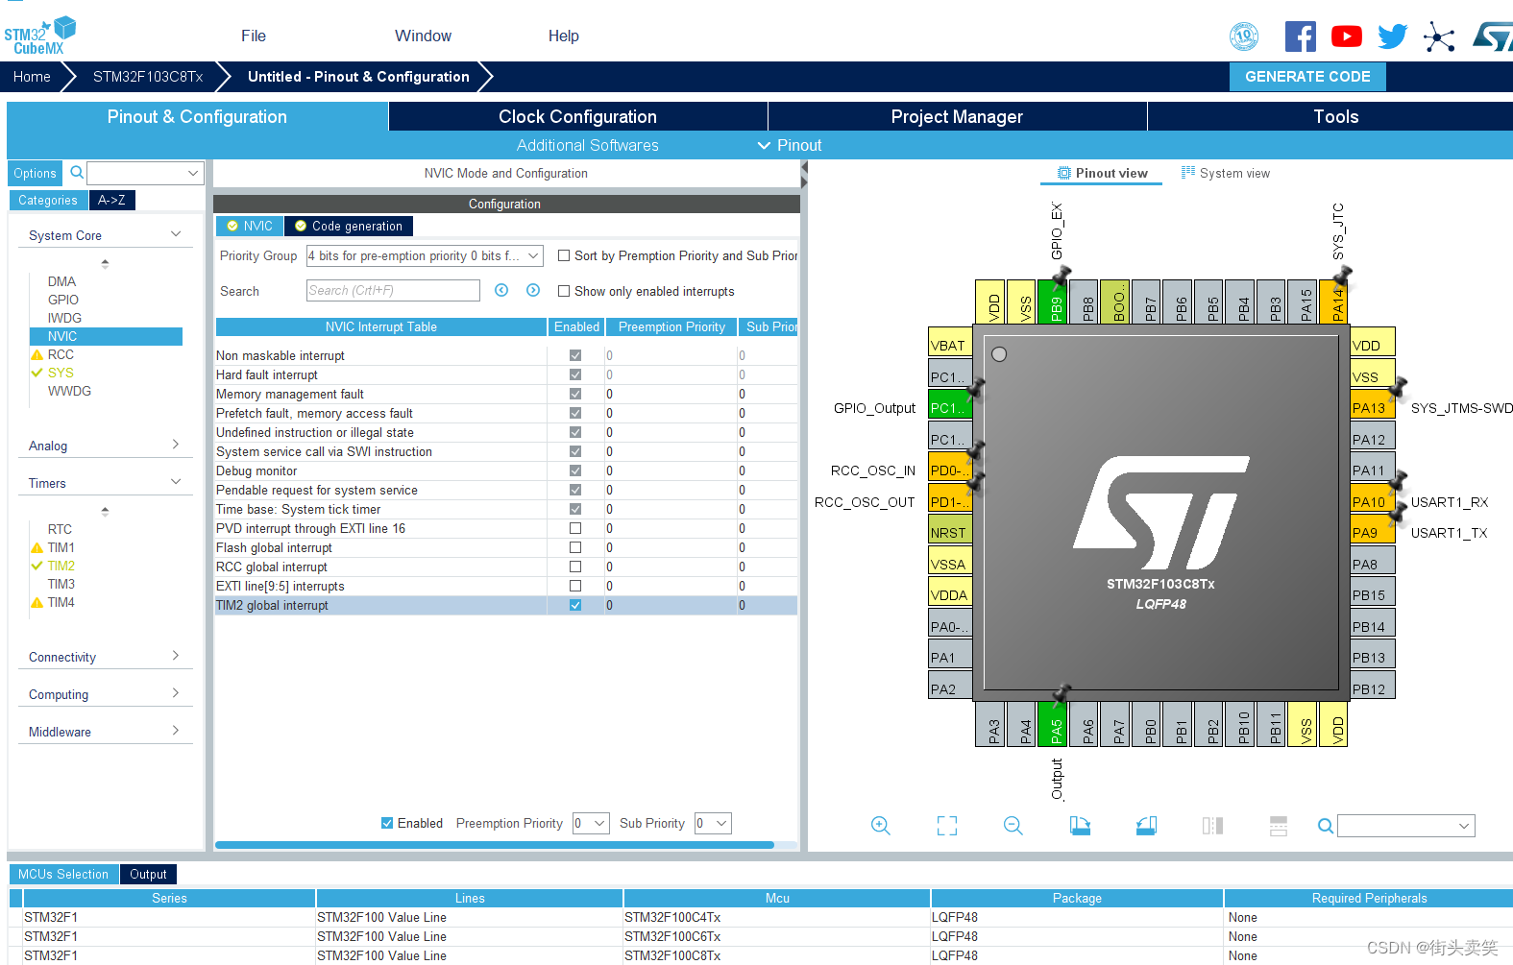Toggle the bottom Enabled checkbox
The image size is (1513, 965).
click(x=387, y=823)
